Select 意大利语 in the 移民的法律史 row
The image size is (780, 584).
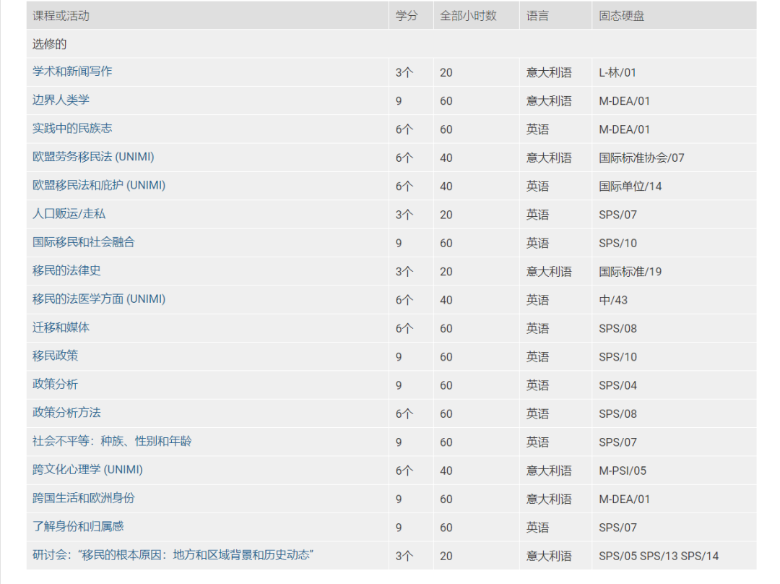tap(549, 271)
